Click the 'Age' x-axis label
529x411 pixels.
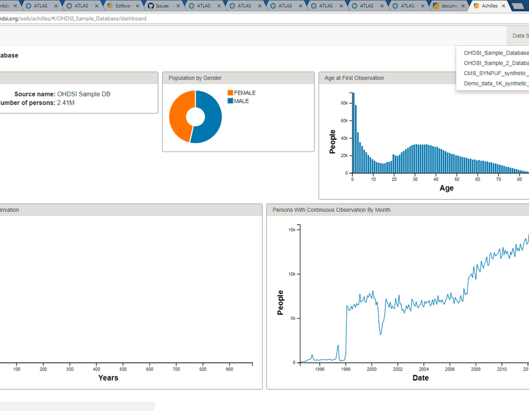(446, 188)
